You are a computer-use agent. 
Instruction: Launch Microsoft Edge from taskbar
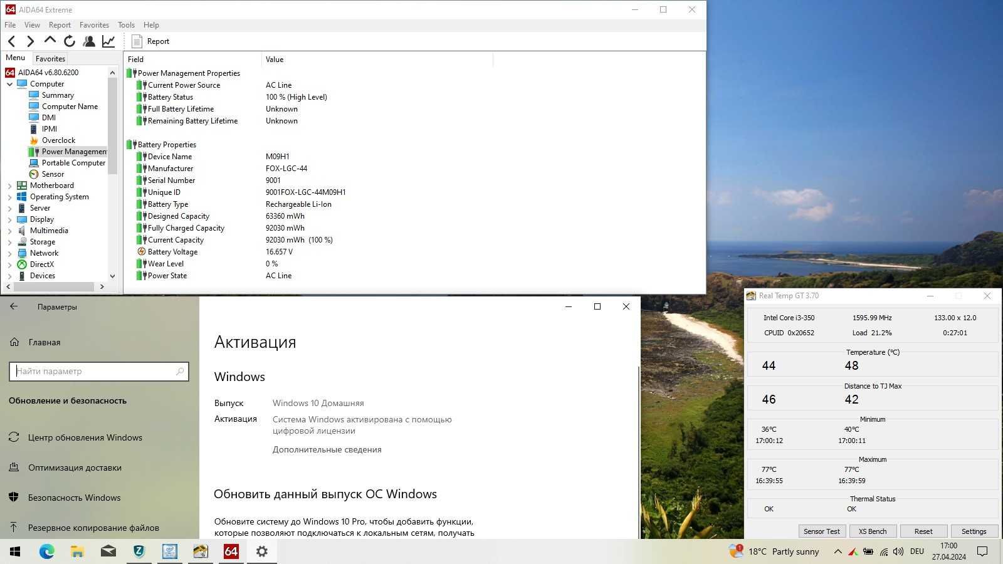click(46, 551)
